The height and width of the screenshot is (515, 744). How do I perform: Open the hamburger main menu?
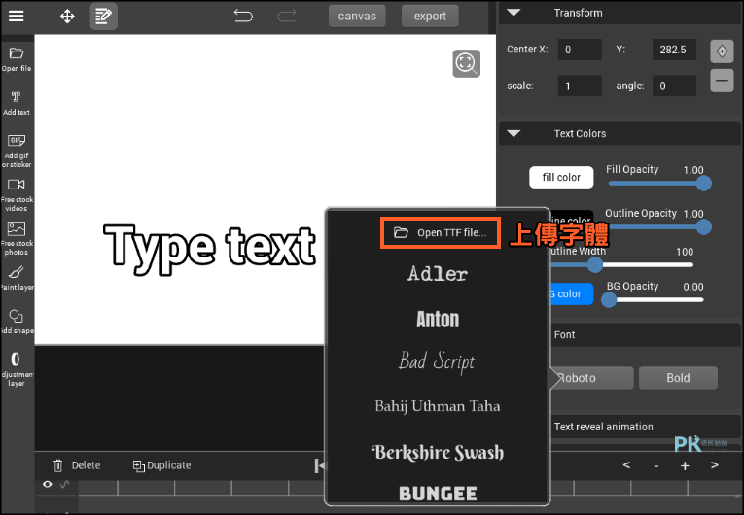(17, 17)
